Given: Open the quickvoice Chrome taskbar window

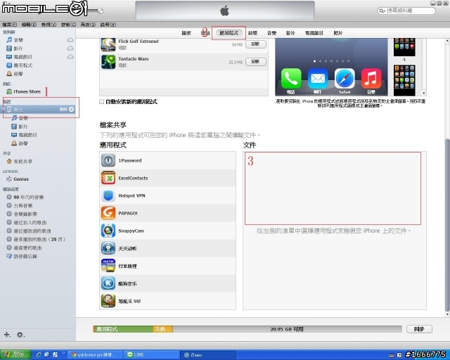Looking at the screenshot, I should pyautogui.click(x=96, y=355).
